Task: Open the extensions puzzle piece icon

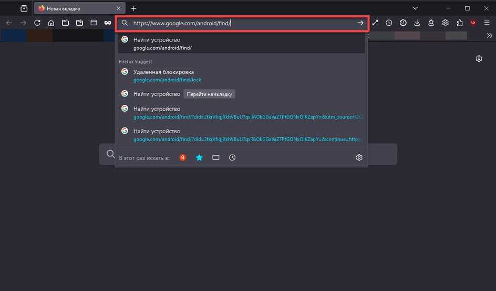Action: click(459, 23)
